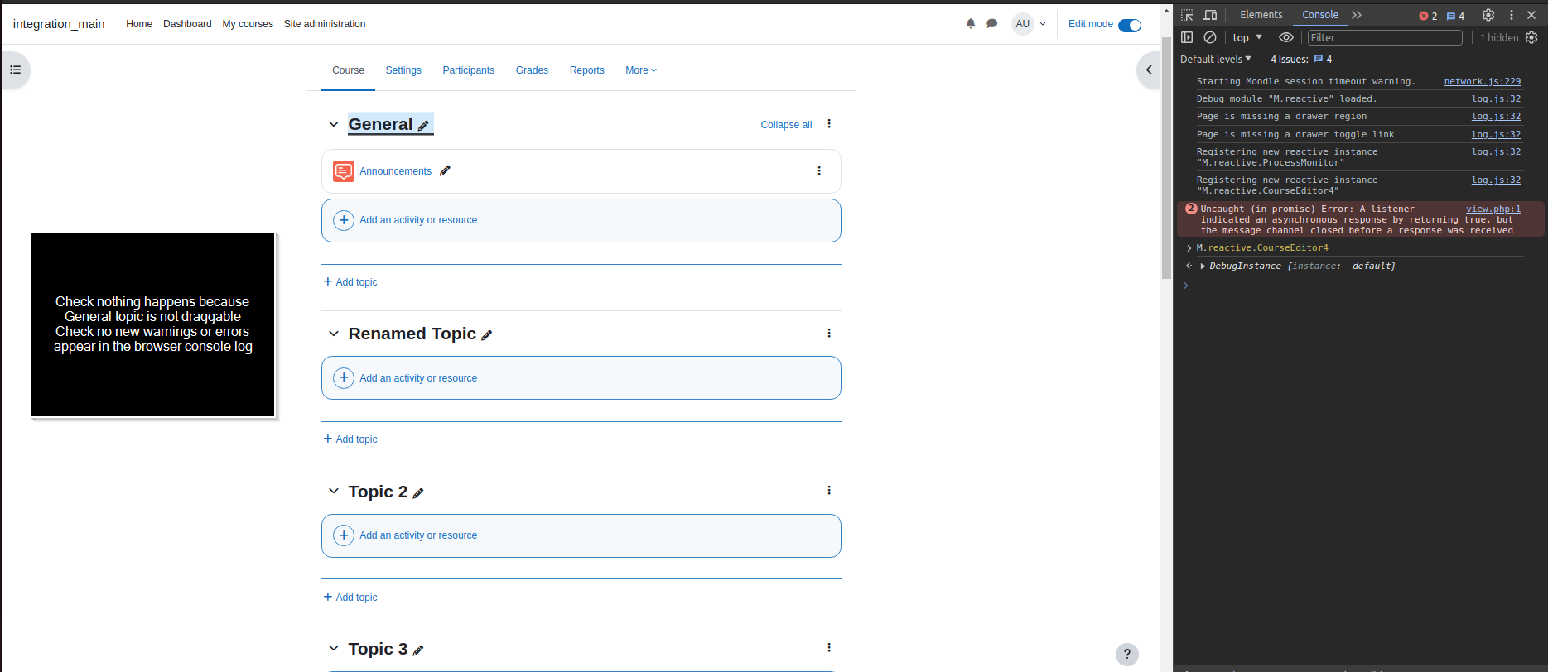This screenshot has width=1548, height=672.
Task: Click the integration_main site name
Action: (x=59, y=24)
